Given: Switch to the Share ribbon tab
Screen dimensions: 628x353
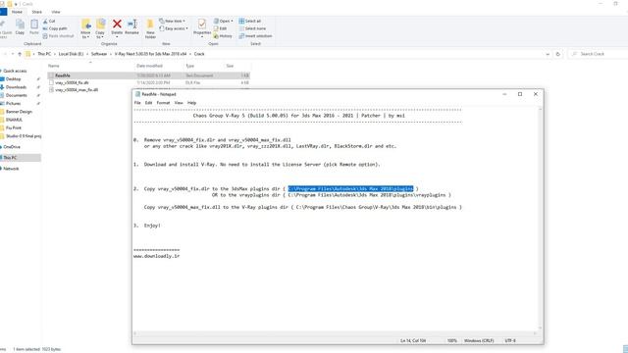Looking at the screenshot, I should [x=37, y=12].
